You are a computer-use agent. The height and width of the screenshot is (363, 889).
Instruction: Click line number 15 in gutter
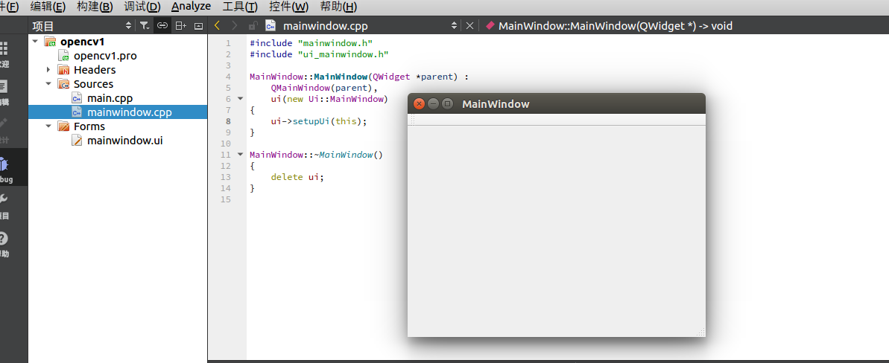point(226,199)
